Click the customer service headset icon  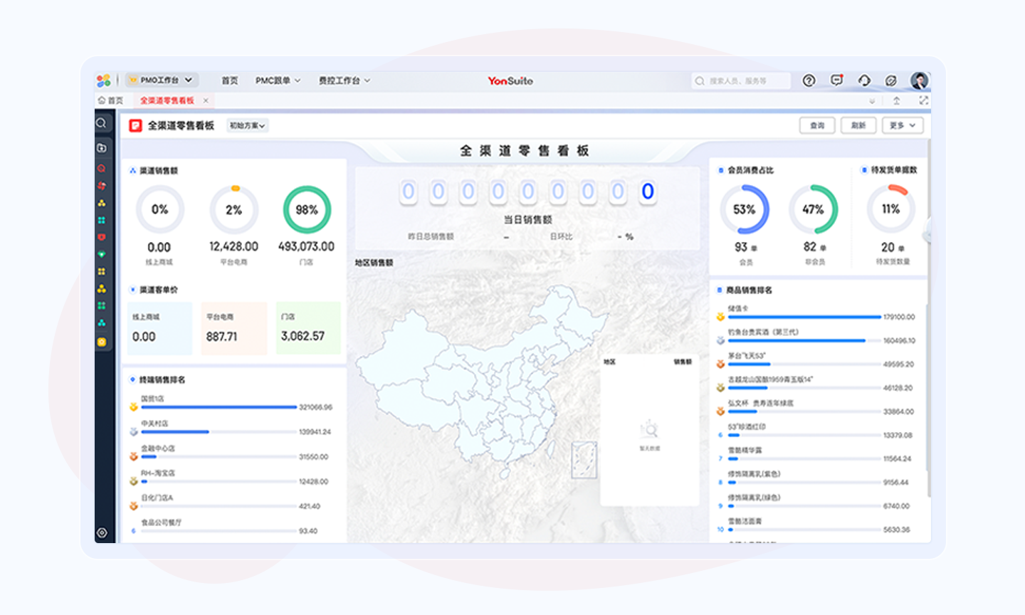[864, 80]
